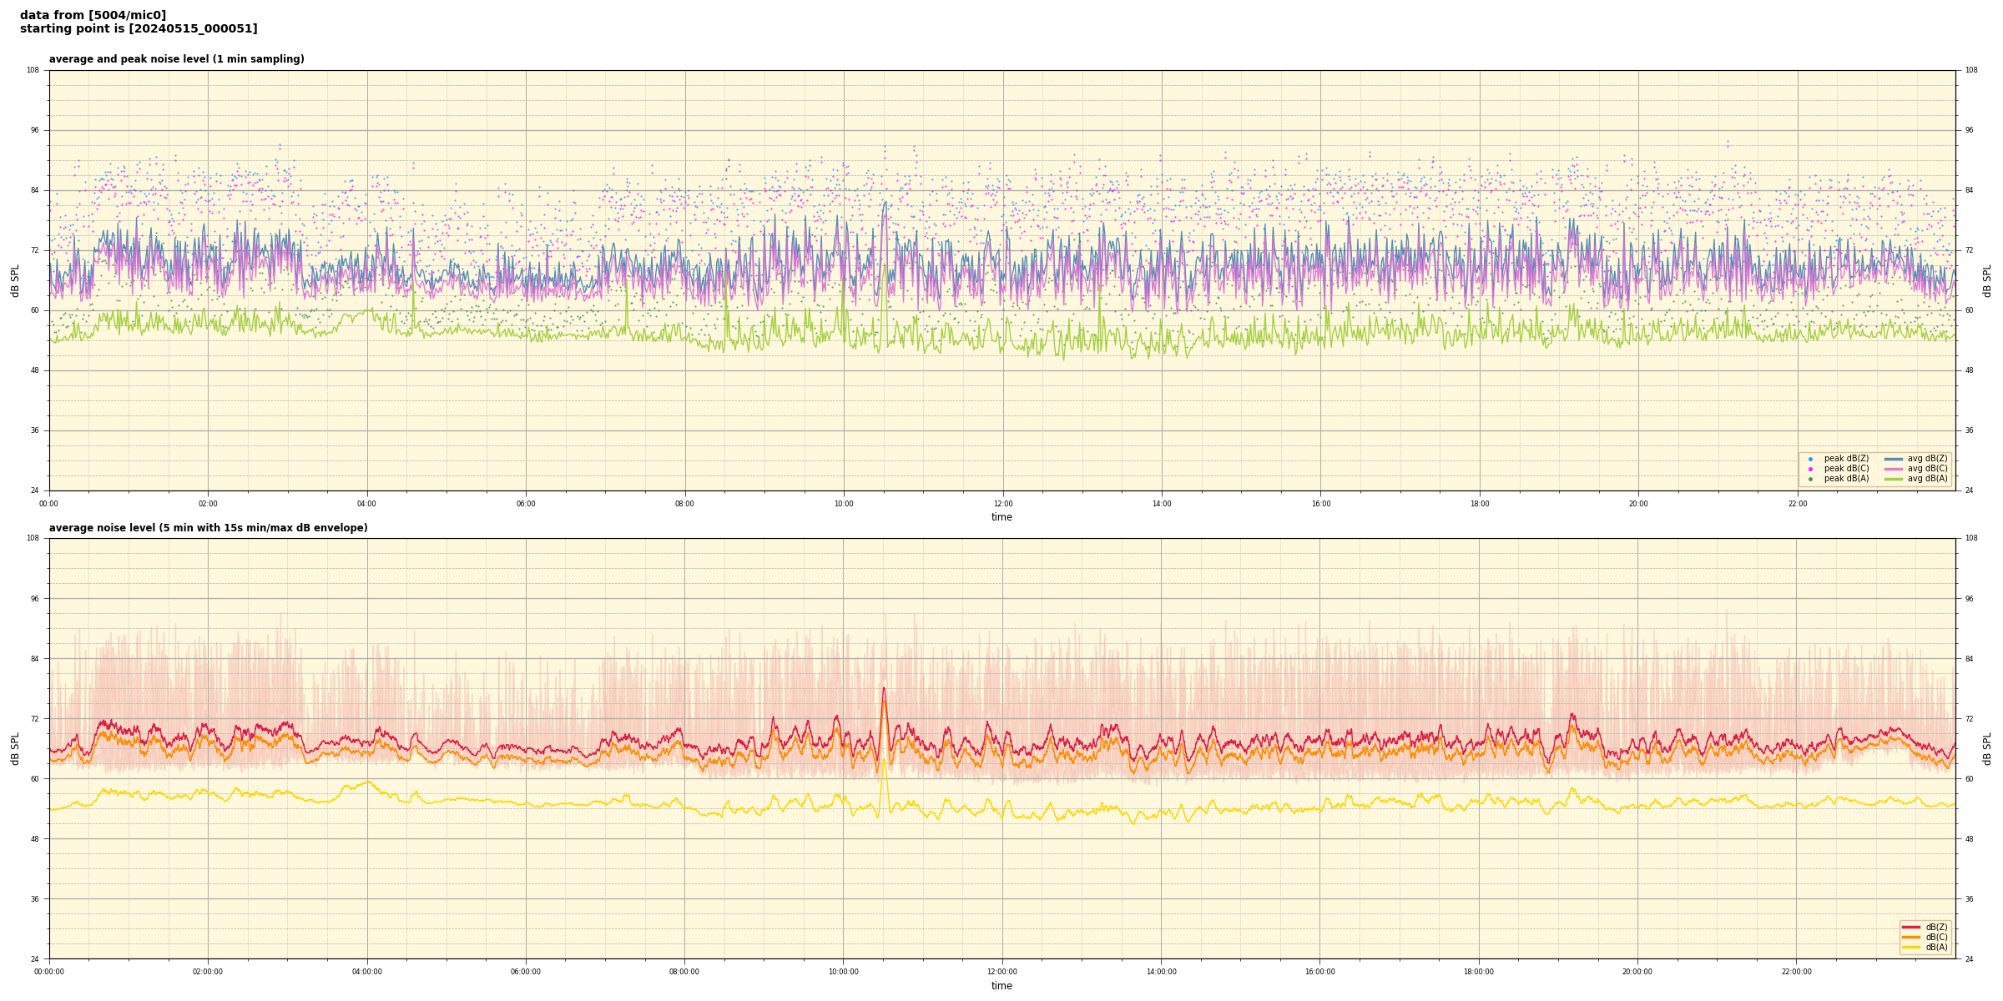
Task: Click the left 'dB SPL' label of the lower chart
Action: (x=15, y=748)
